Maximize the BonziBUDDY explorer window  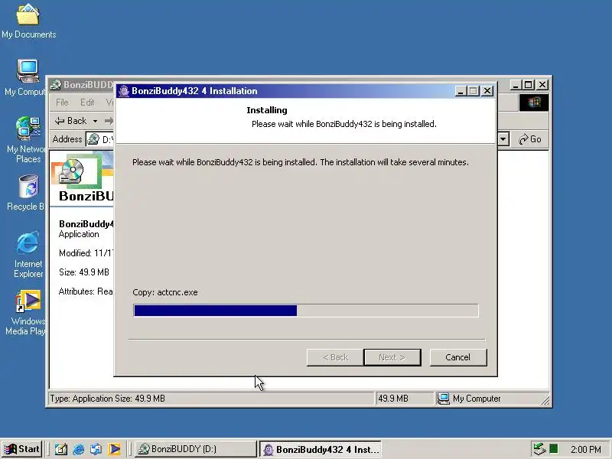point(529,85)
